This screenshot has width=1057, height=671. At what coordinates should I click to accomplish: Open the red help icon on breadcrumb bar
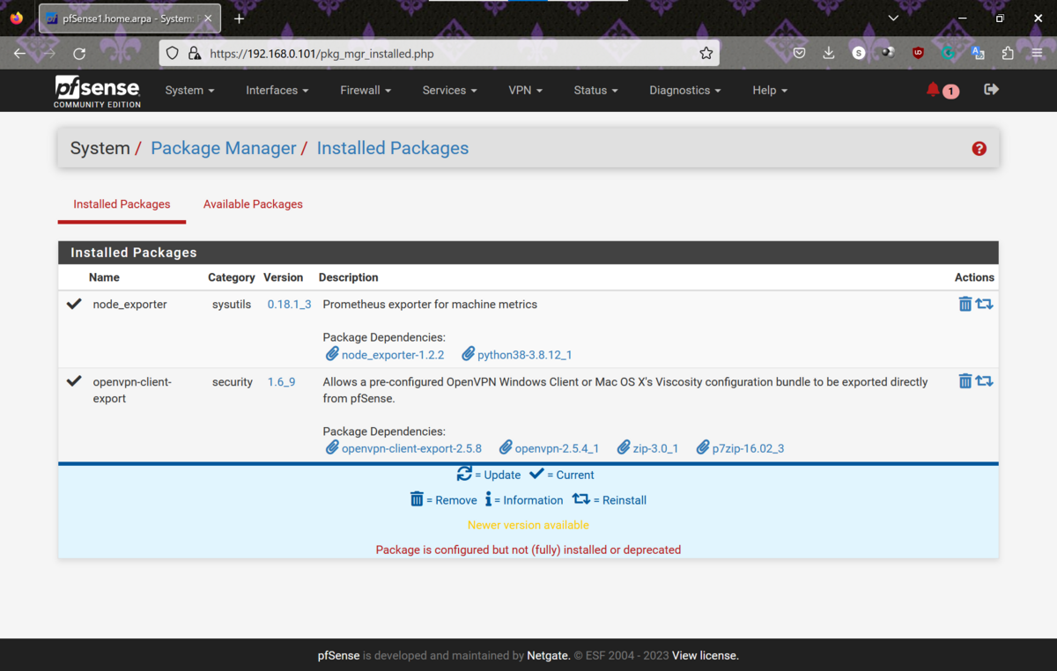point(979,148)
